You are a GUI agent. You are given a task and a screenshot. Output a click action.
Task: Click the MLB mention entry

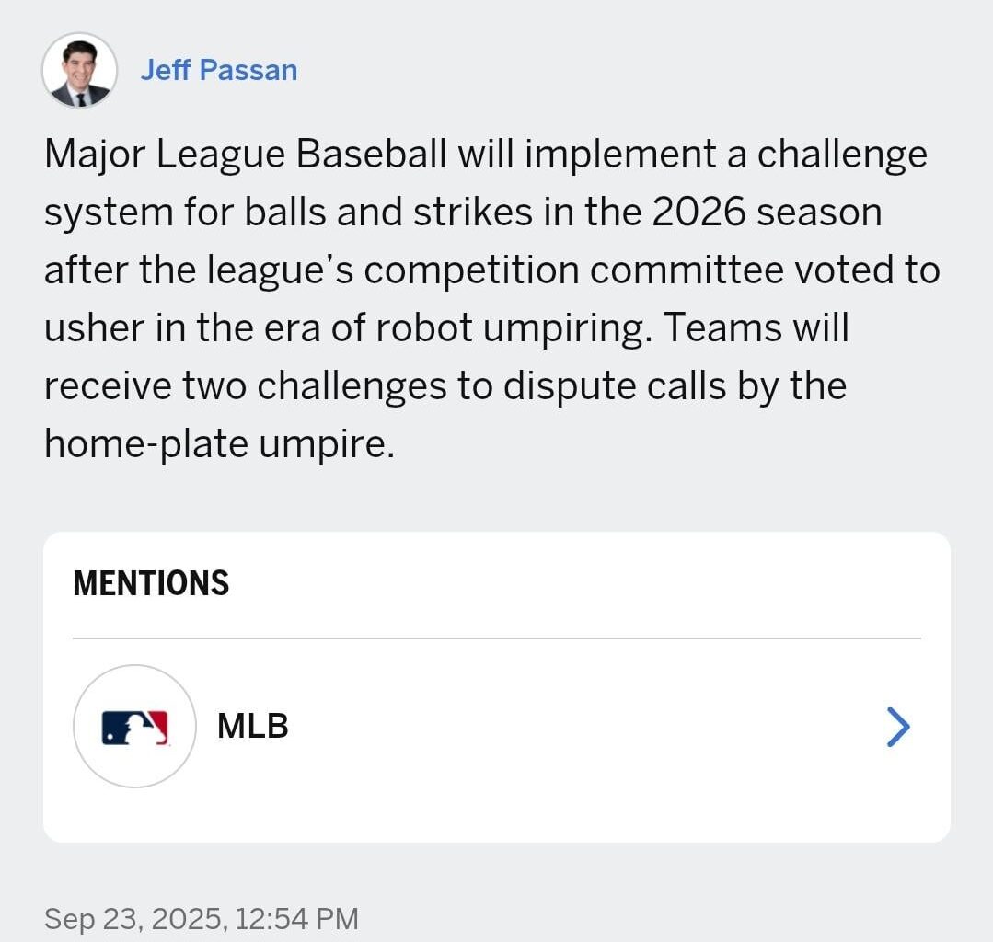click(x=252, y=726)
